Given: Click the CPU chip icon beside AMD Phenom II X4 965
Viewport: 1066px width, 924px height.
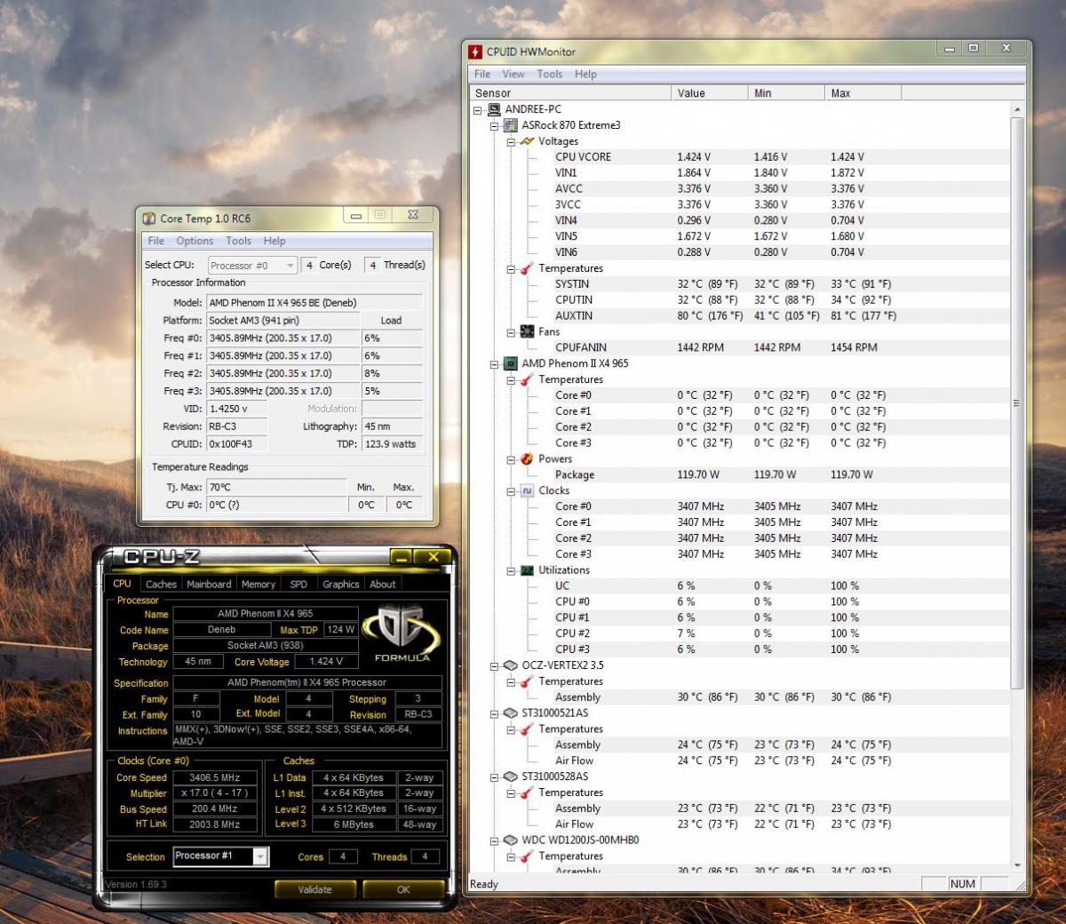Looking at the screenshot, I should point(511,363).
